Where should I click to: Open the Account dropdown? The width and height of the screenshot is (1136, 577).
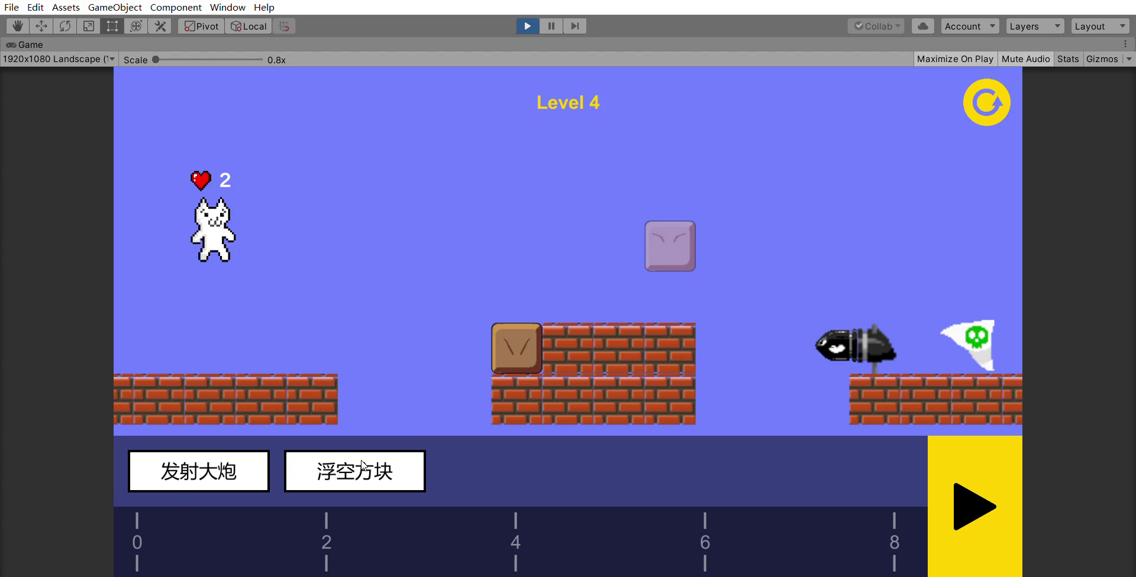click(x=970, y=26)
